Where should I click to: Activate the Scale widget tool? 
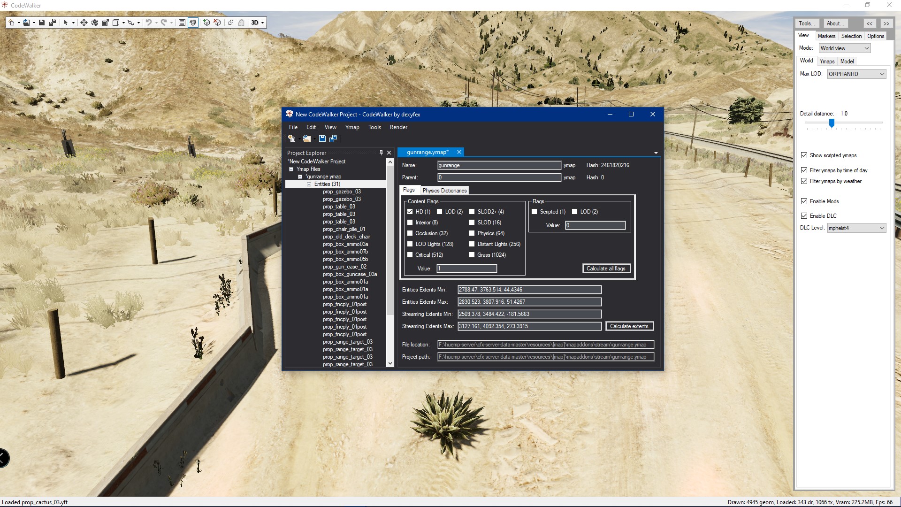106,23
